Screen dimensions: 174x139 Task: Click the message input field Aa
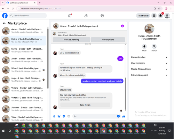[95, 116]
